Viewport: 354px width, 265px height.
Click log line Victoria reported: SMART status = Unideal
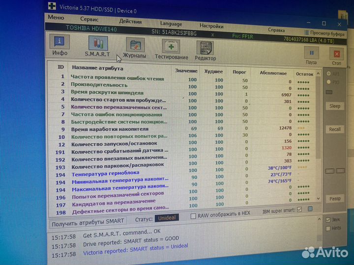click(136, 250)
